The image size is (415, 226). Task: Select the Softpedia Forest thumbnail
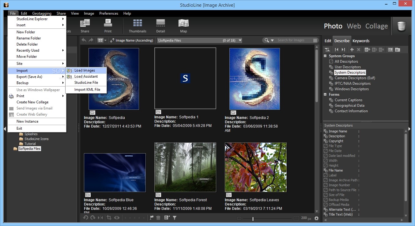(x=185, y=167)
